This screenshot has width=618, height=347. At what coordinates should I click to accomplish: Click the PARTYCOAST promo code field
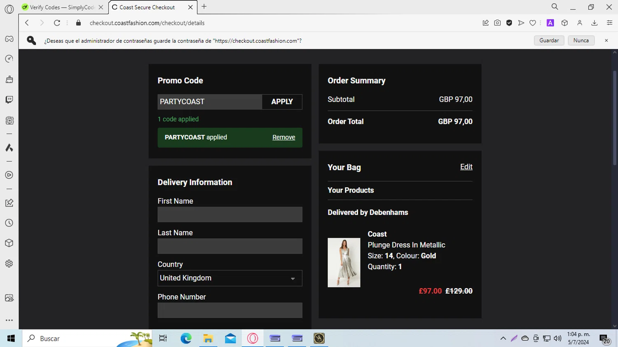210,102
